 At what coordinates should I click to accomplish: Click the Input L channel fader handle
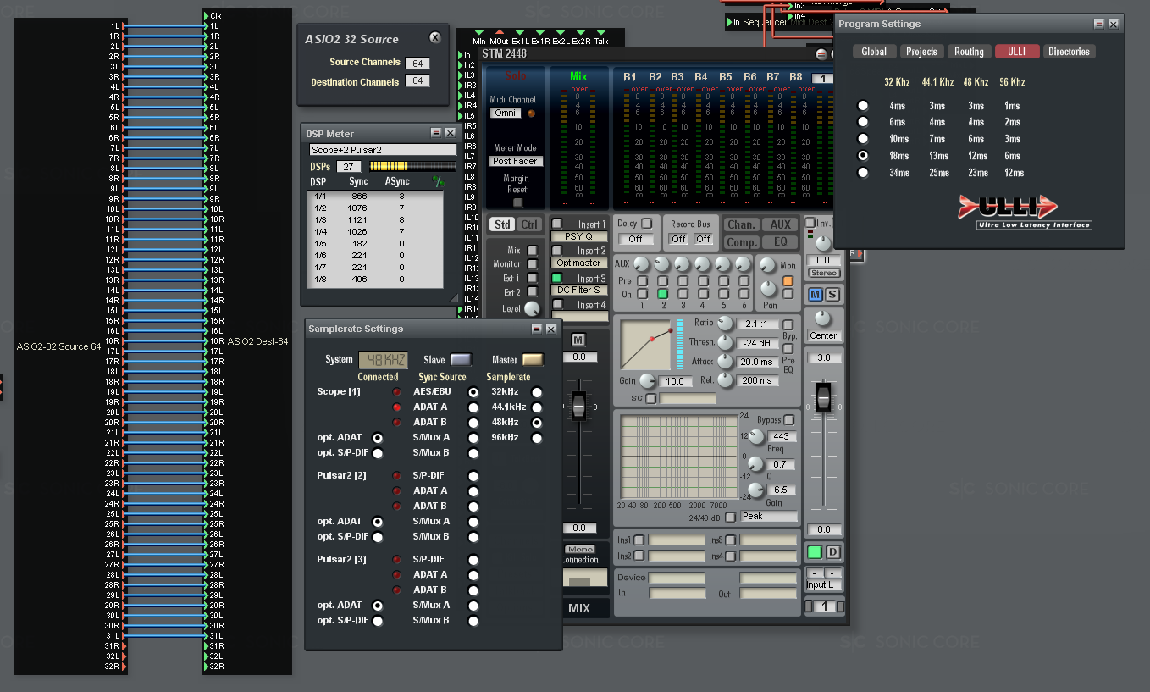(822, 397)
